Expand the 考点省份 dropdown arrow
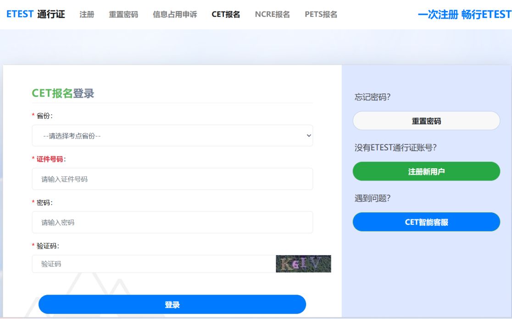 [x=308, y=136]
